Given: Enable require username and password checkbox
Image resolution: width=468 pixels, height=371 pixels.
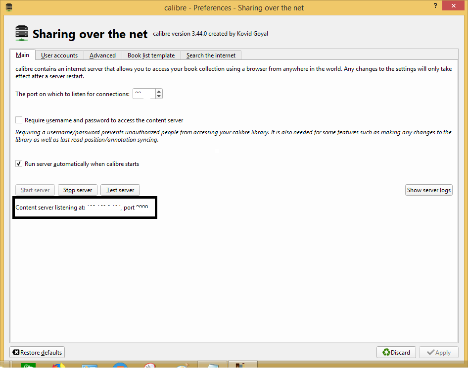Looking at the screenshot, I should (x=19, y=120).
